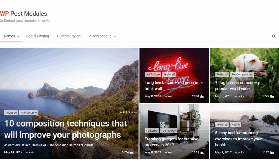The image size is (279, 160).
Task: Select the Technology category tag
Action: coord(168,131)
